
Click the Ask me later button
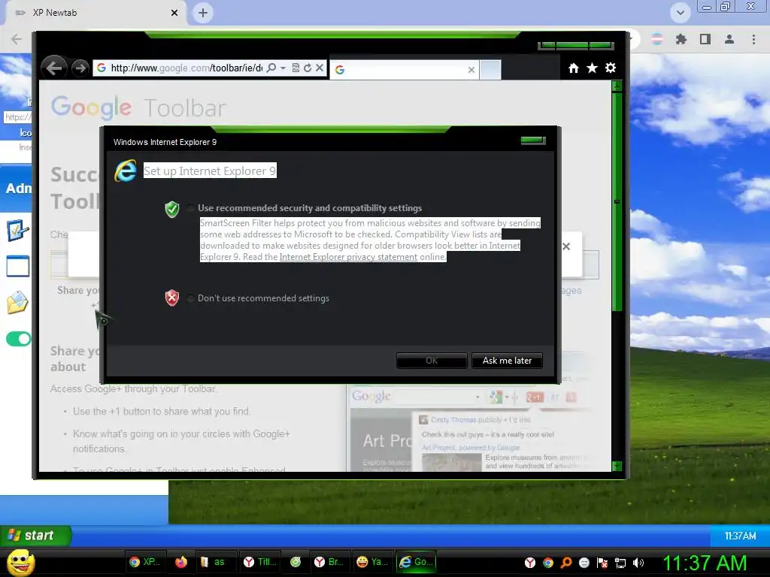pyautogui.click(x=507, y=361)
